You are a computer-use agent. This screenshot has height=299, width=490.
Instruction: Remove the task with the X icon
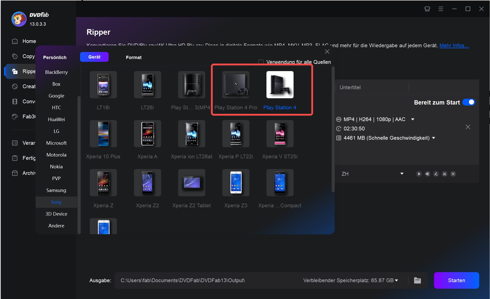pos(468,127)
